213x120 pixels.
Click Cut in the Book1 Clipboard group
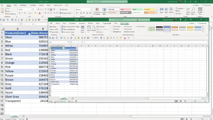[x=7, y=9]
